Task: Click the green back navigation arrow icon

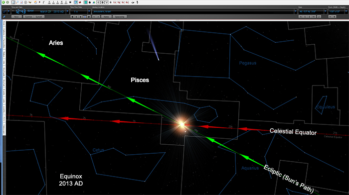Action: pos(3,2)
